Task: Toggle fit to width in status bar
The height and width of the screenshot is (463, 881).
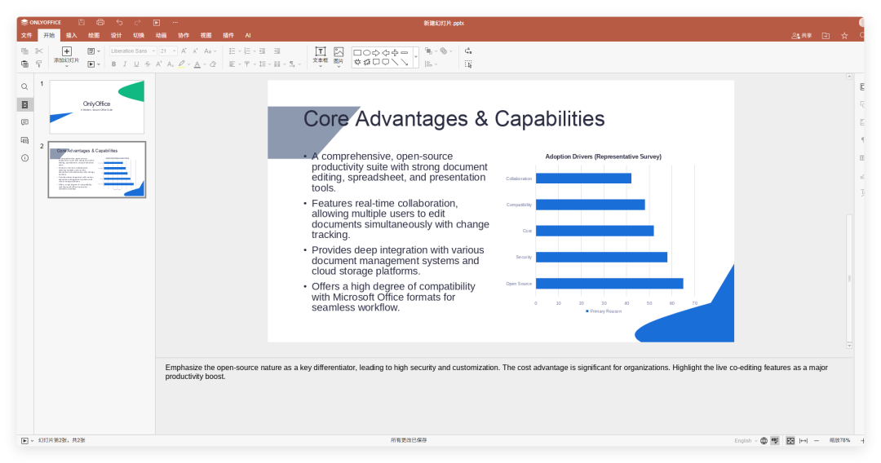Action: click(x=804, y=440)
